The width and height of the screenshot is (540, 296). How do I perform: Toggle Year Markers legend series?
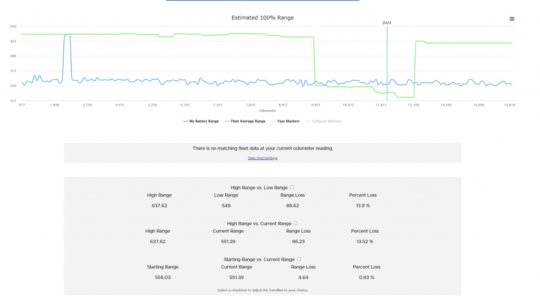click(x=285, y=121)
